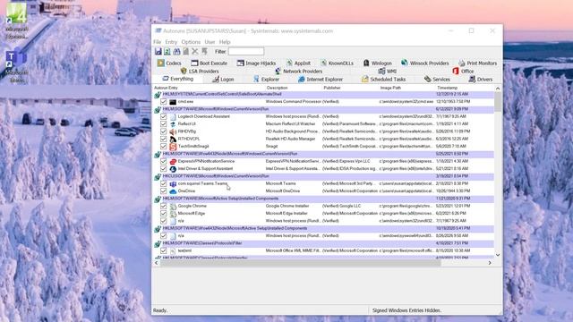The width and height of the screenshot is (573, 322).
Task: Uncheck the Microsoft Edge entry checkbox
Action: tap(163, 214)
